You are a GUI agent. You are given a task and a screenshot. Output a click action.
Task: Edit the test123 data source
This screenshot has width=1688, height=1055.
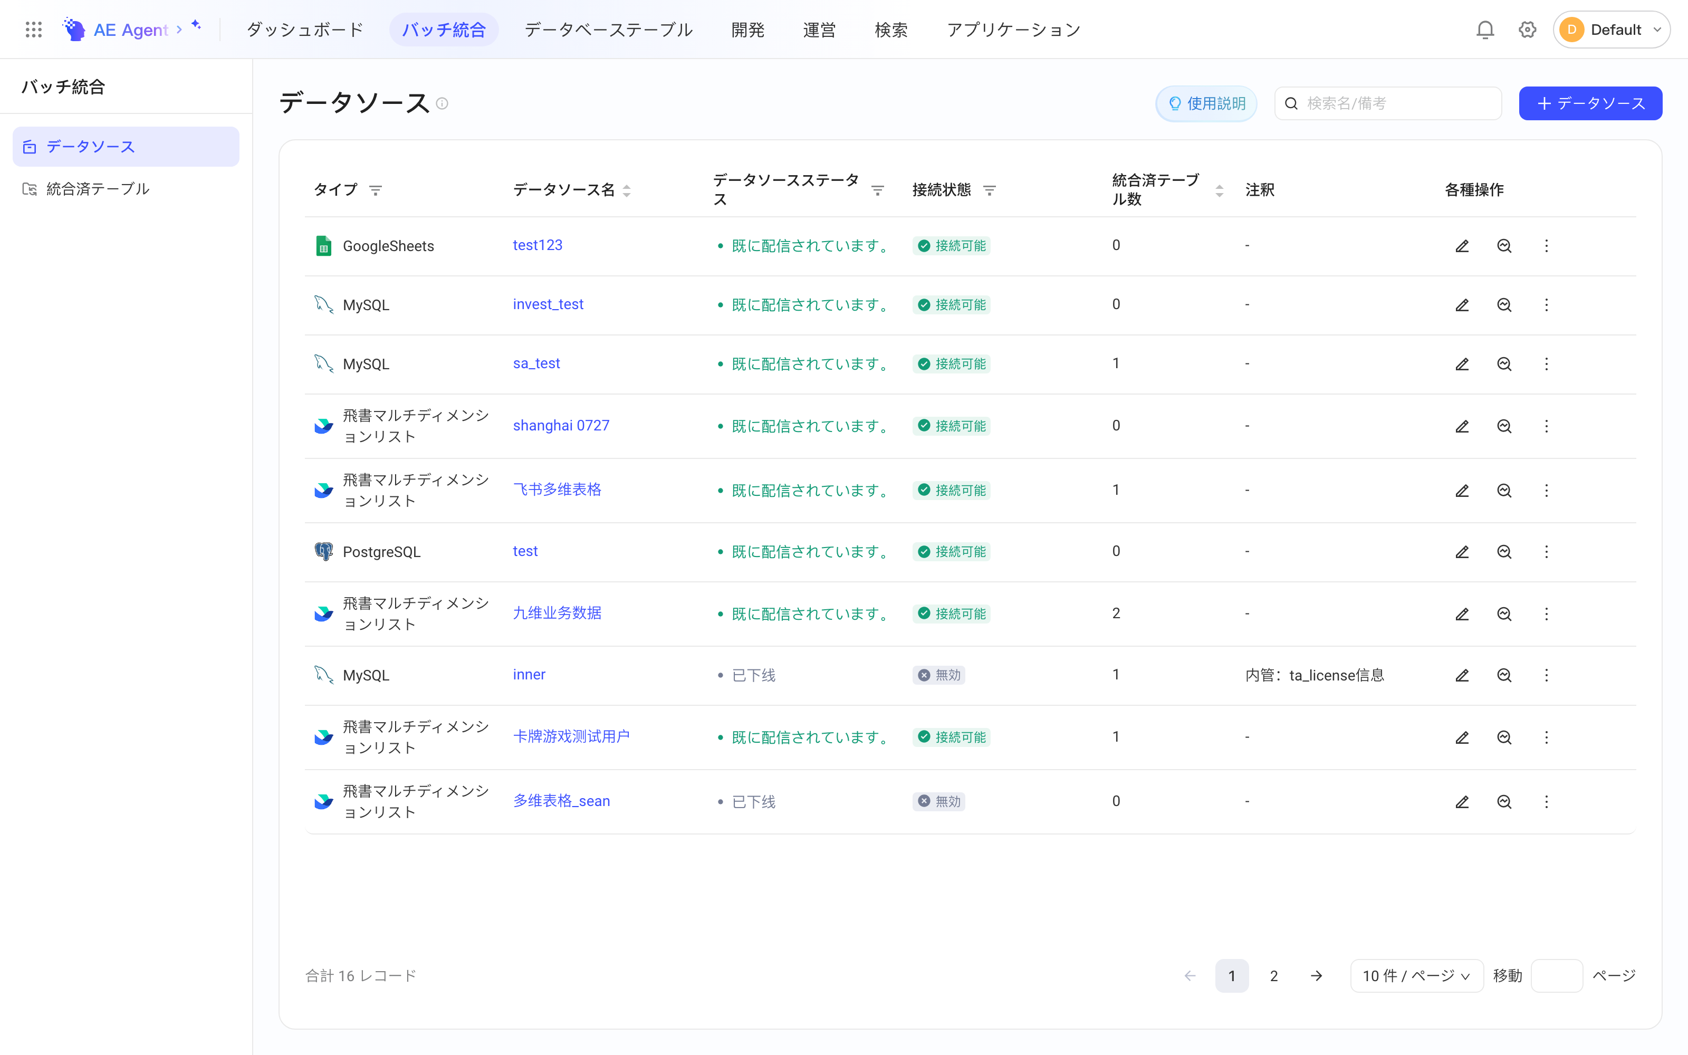pyautogui.click(x=1462, y=246)
